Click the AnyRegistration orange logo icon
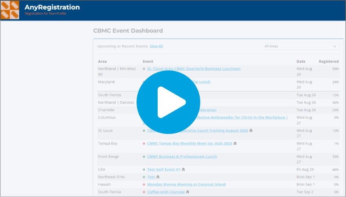346x197 pixels. 10,10
